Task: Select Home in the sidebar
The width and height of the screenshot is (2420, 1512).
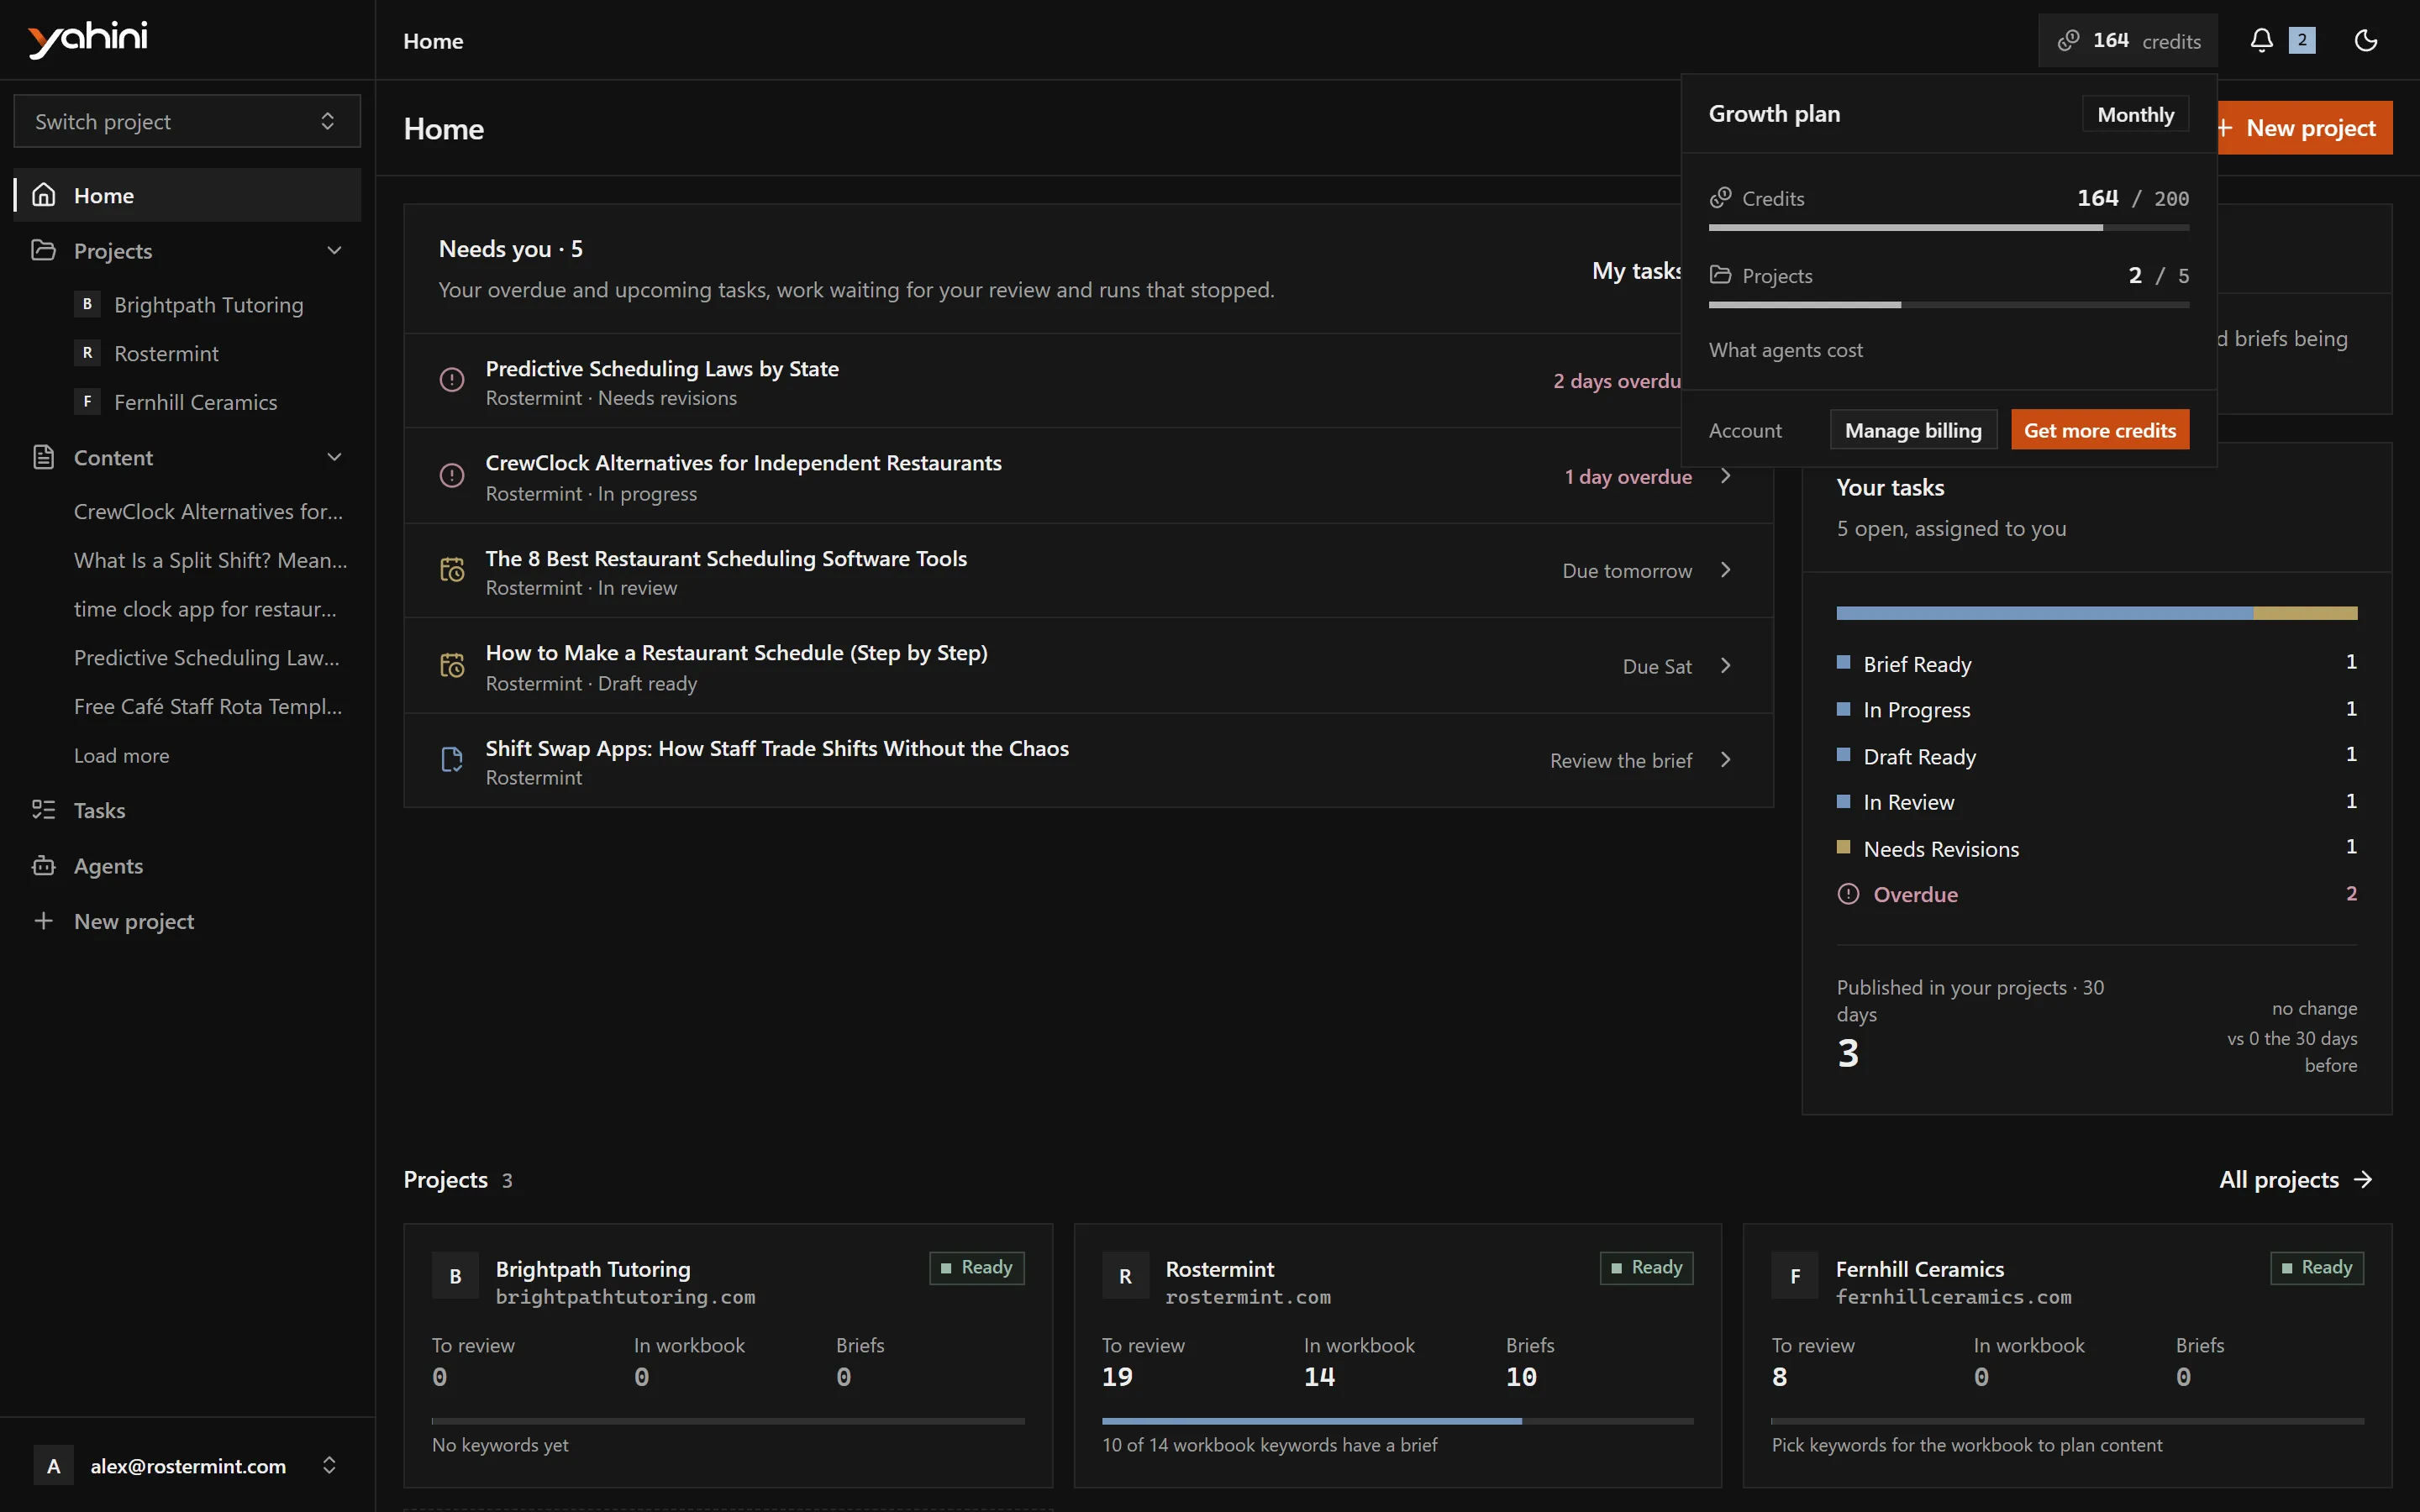Action: click(x=187, y=195)
